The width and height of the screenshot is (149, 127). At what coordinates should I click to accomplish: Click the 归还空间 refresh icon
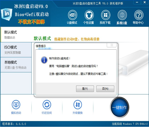47,105
